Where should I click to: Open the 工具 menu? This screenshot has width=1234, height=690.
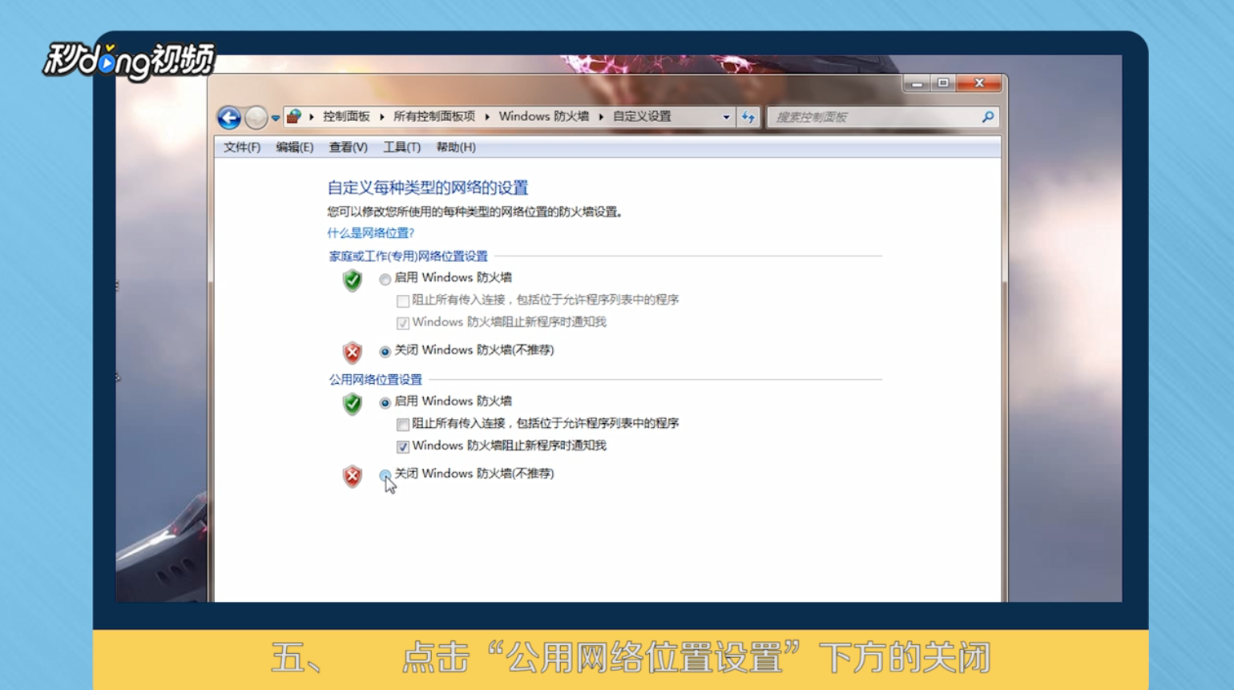click(401, 147)
